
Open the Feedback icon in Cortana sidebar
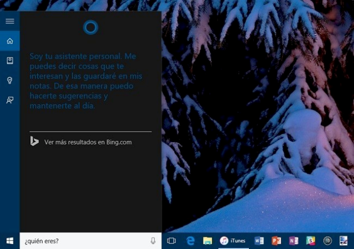[x=9, y=100]
